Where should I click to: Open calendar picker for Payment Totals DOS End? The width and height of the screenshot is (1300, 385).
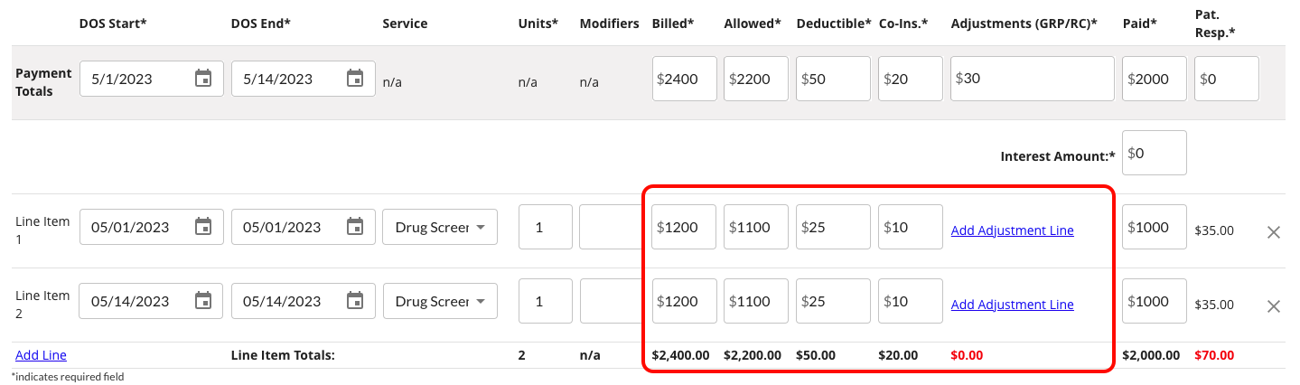coord(355,79)
